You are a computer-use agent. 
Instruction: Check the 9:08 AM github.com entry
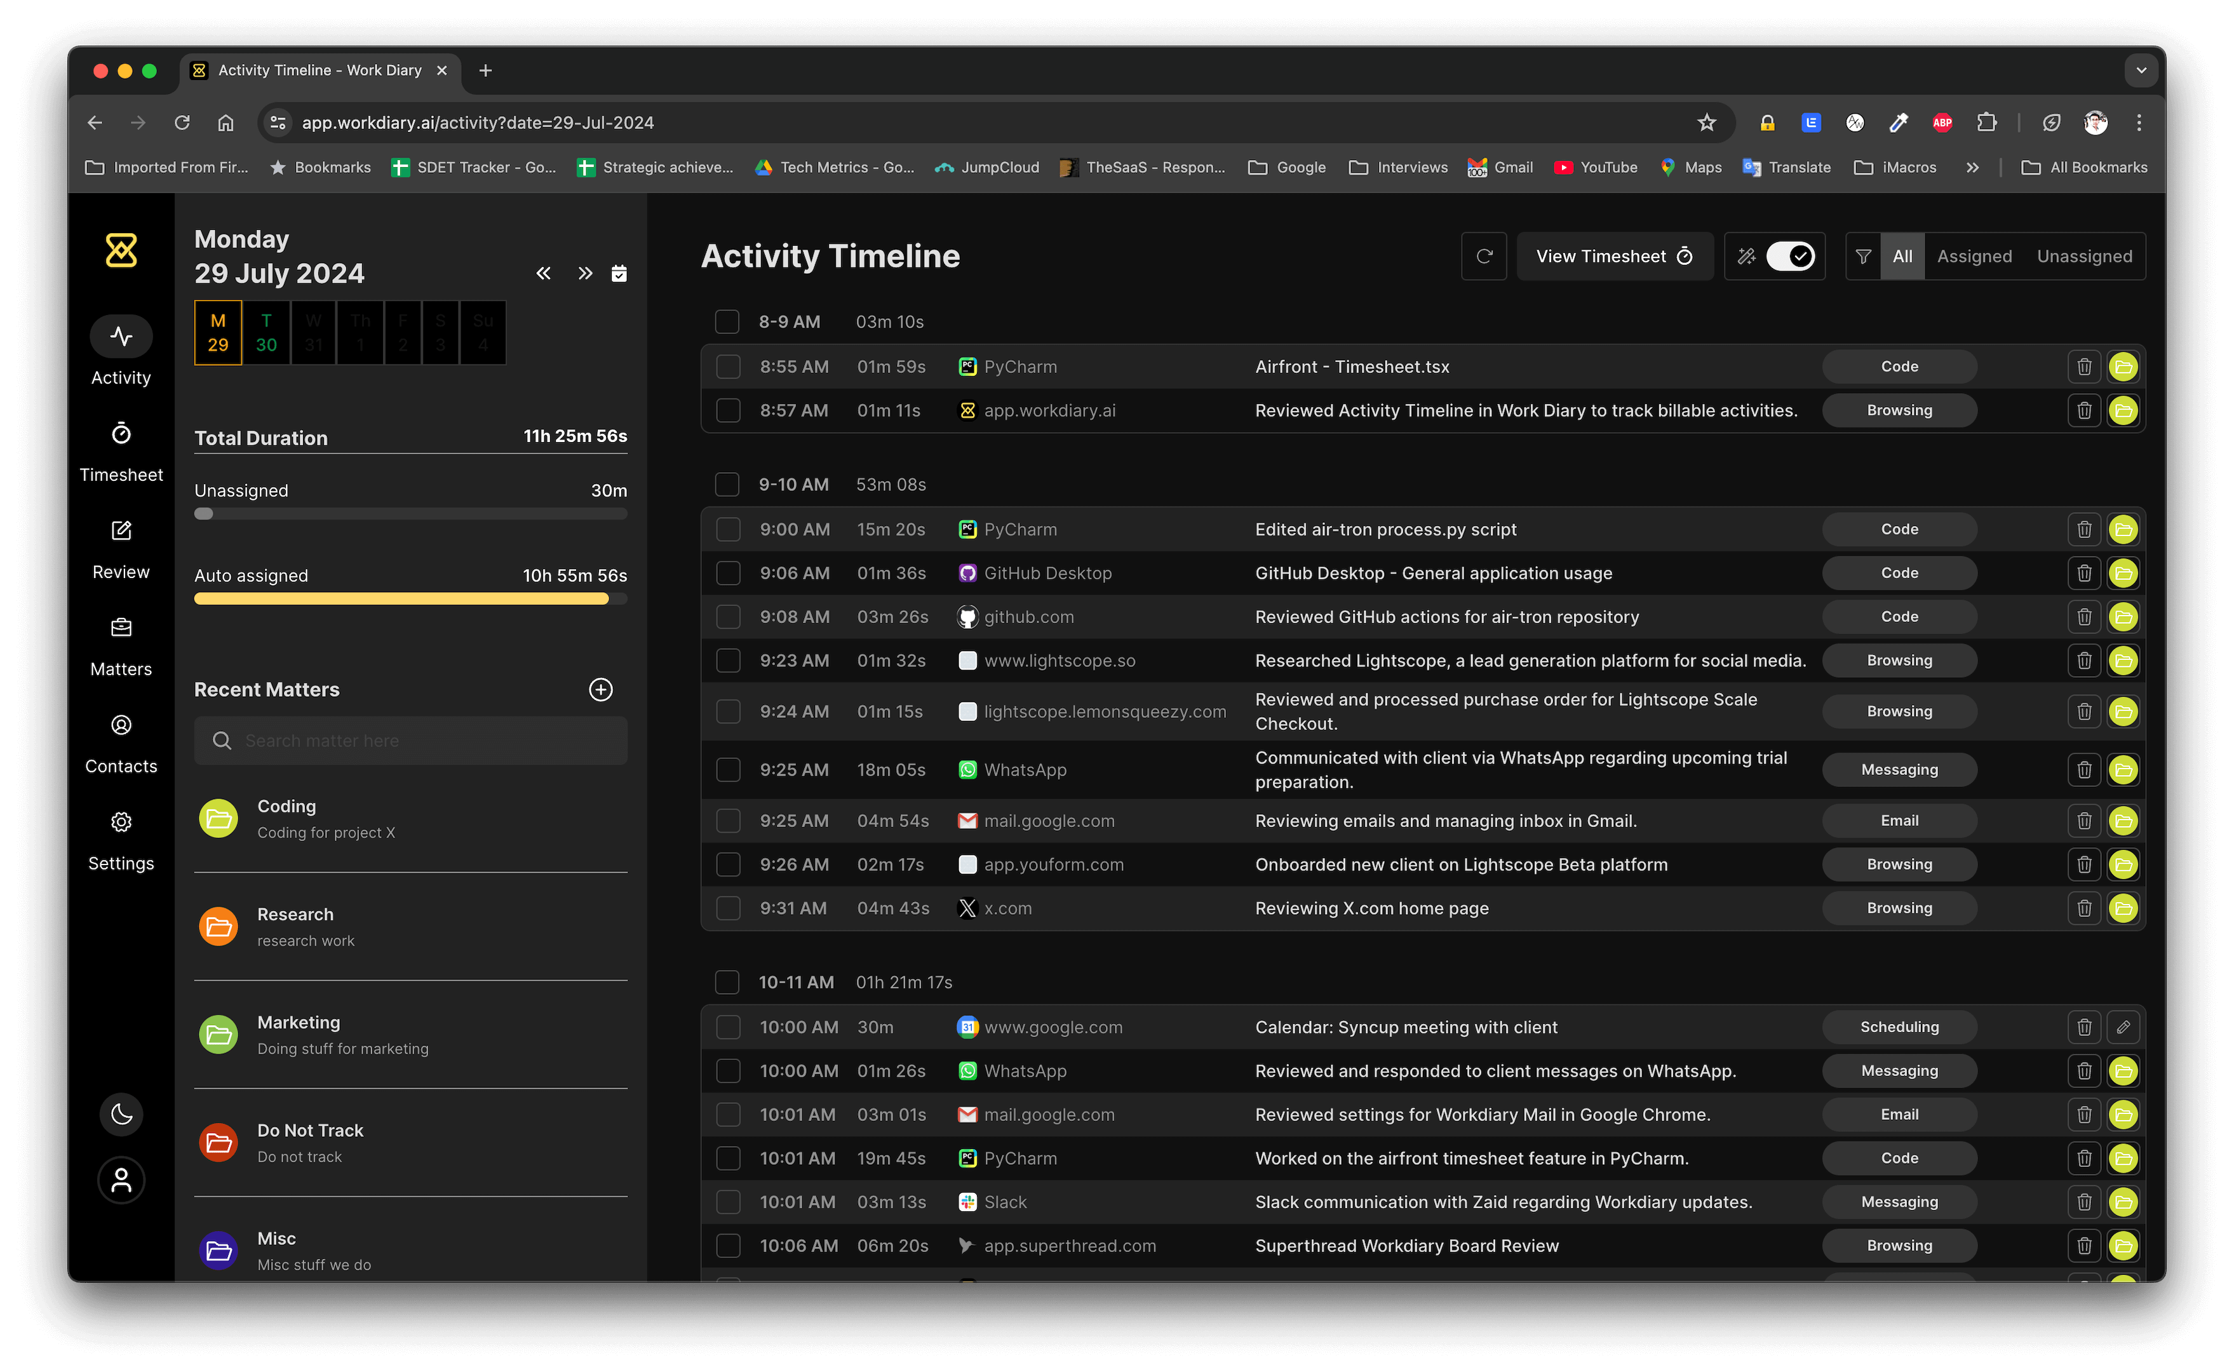(x=728, y=617)
